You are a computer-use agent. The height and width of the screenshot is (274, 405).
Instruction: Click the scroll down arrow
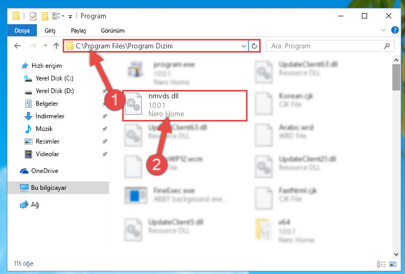396,255
